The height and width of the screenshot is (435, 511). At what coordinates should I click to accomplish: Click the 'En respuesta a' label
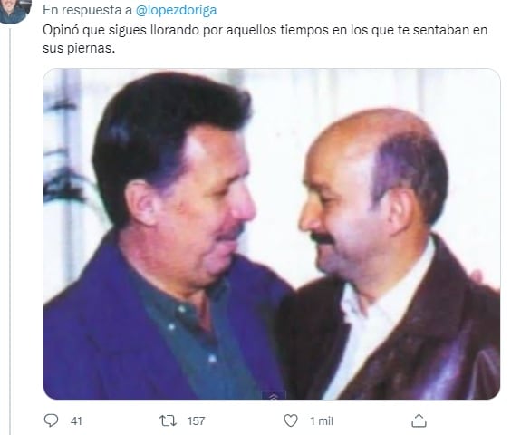click(x=87, y=10)
